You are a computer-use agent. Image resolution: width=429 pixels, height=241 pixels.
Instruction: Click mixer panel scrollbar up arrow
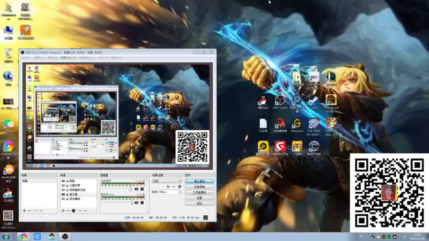[148, 180]
